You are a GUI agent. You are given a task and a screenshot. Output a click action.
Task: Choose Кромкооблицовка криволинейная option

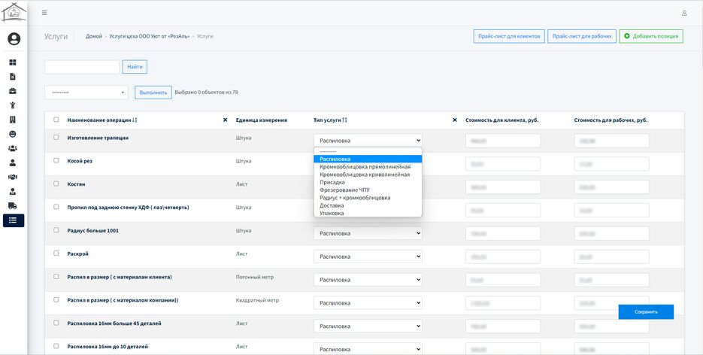coord(368,174)
